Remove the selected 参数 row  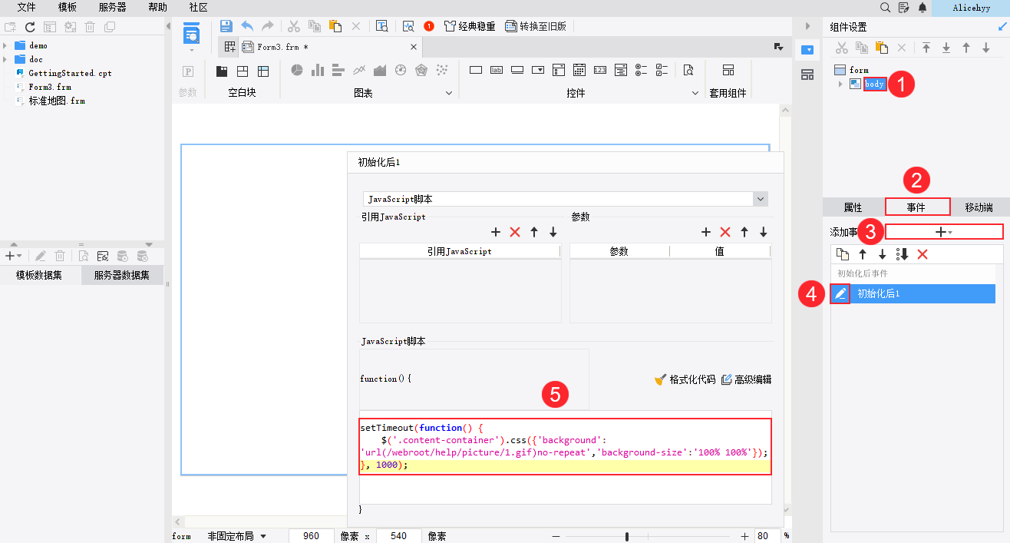pyautogui.click(x=725, y=232)
